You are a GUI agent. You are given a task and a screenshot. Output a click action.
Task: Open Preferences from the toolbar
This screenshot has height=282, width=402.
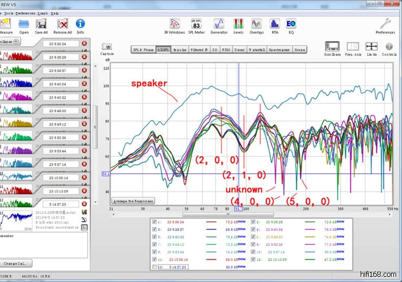pos(385,24)
